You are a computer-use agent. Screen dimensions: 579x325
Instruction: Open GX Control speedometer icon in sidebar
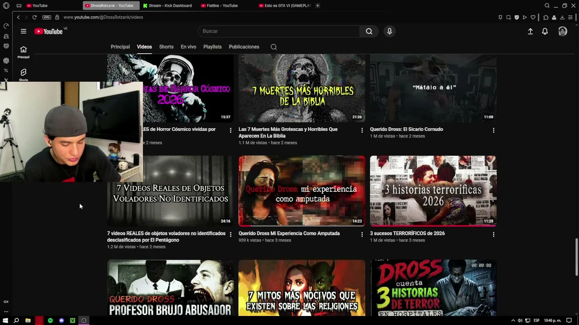tap(6, 26)
